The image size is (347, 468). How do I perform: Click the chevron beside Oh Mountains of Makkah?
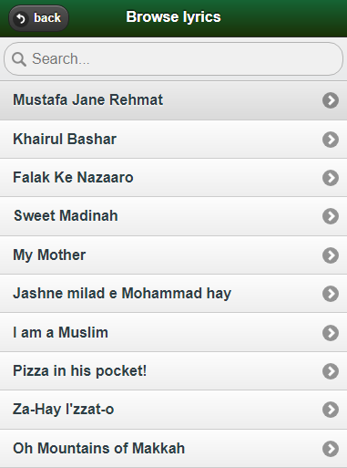[331, 449]
